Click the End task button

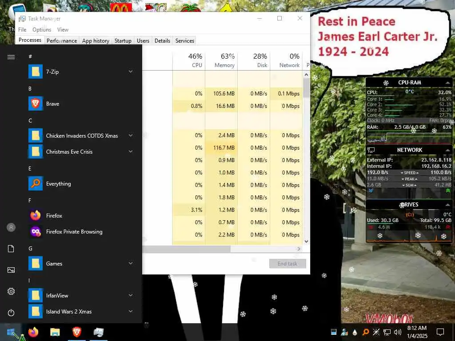coord(287,264)
